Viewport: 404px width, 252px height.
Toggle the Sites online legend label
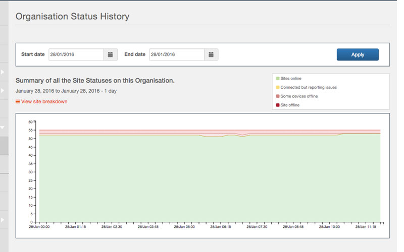pos(292,79)
